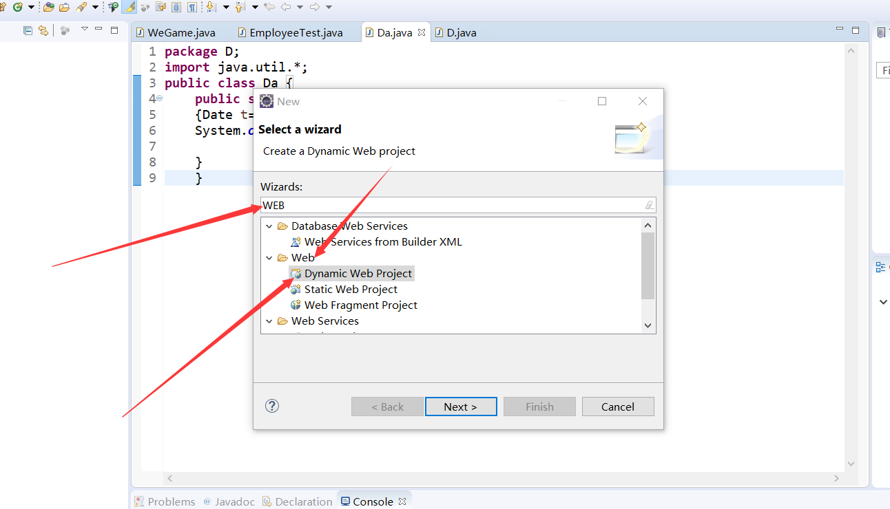This screenshot has height=509, width=890.
Task: Switch to the D.java editor tab
Action: tap(455, 32)
